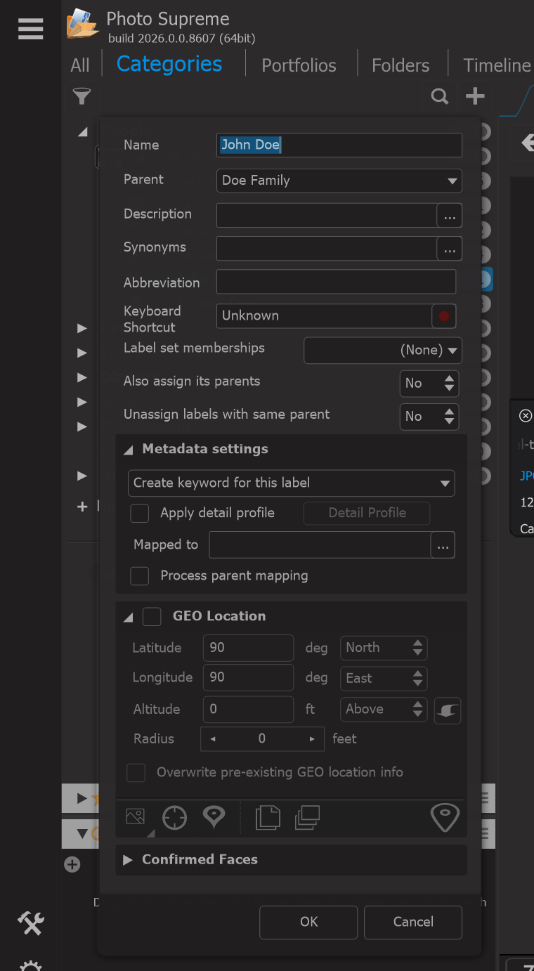Open the Parent Doe Family dropdown
This screenshot has width=534, height=971.
[x=339, y=181]
